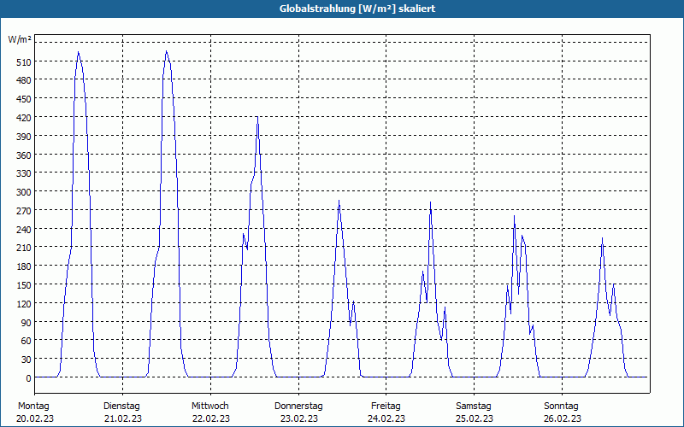Click Friday's radiation curve peak
This screenshot has width=684, height=427.
point(430,202)
